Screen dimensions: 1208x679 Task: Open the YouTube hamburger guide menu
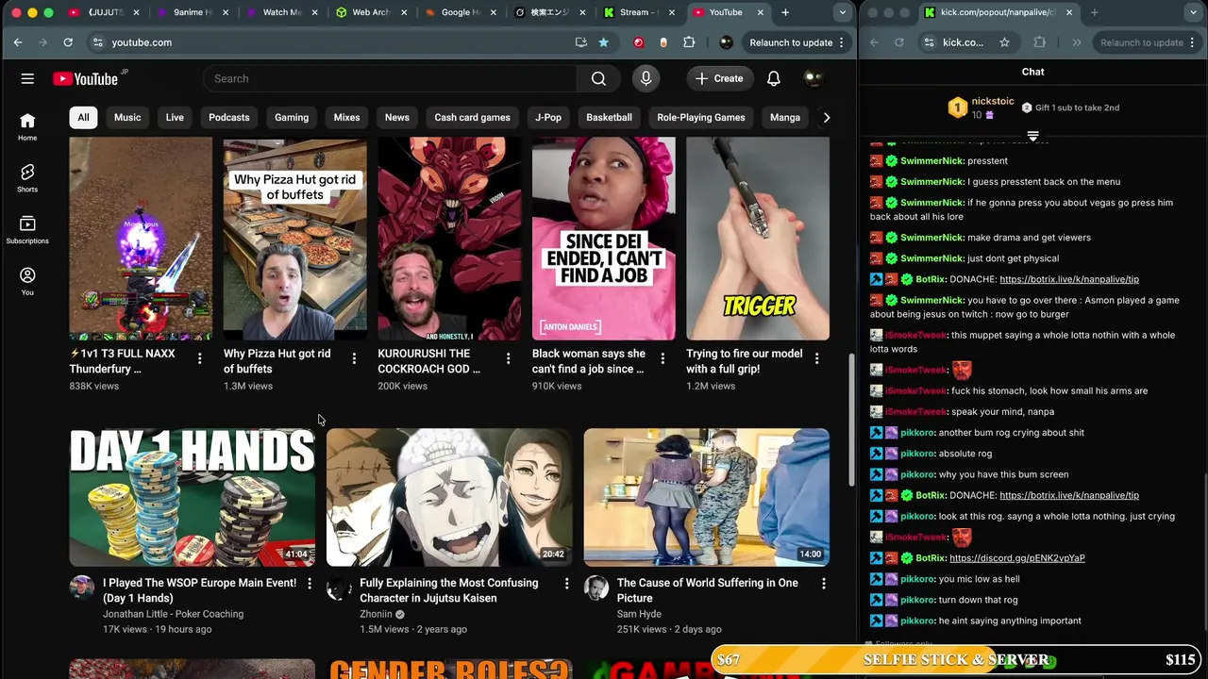pos(27,78)
